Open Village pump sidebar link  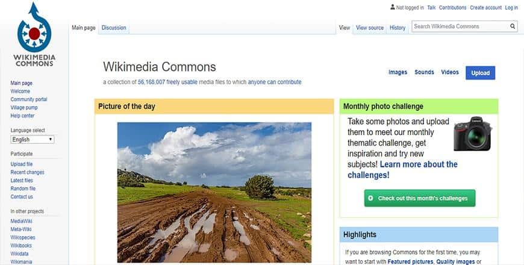[x=24, y=107]
